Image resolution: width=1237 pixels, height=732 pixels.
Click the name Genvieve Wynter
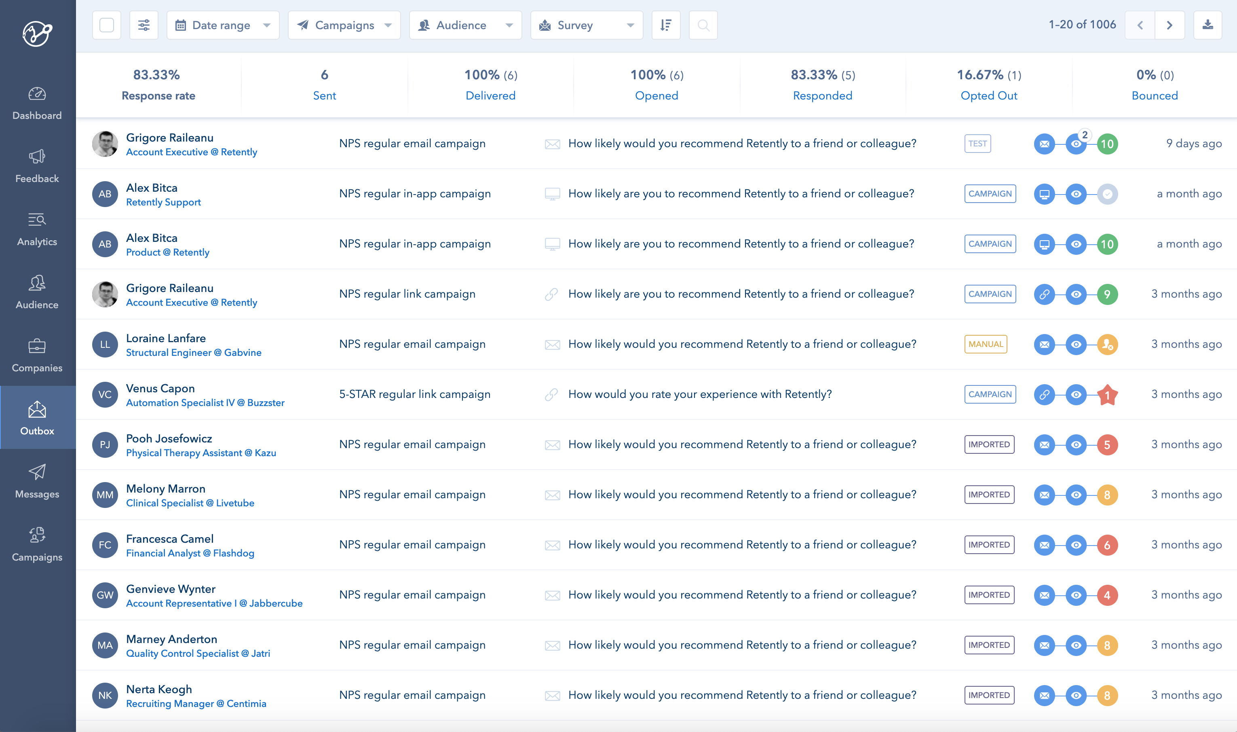[x=171, y=589]
